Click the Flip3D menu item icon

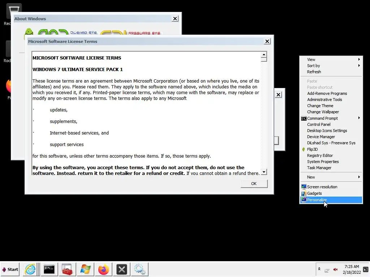click(x=304, y=149)
